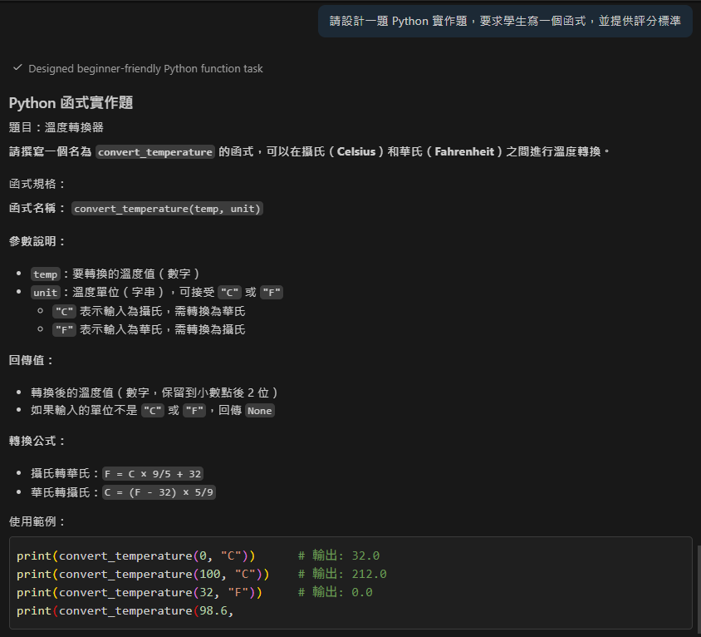The image size is (701, 637).
Task: Select the 函式規格 section label
Action: coord(33,183)
